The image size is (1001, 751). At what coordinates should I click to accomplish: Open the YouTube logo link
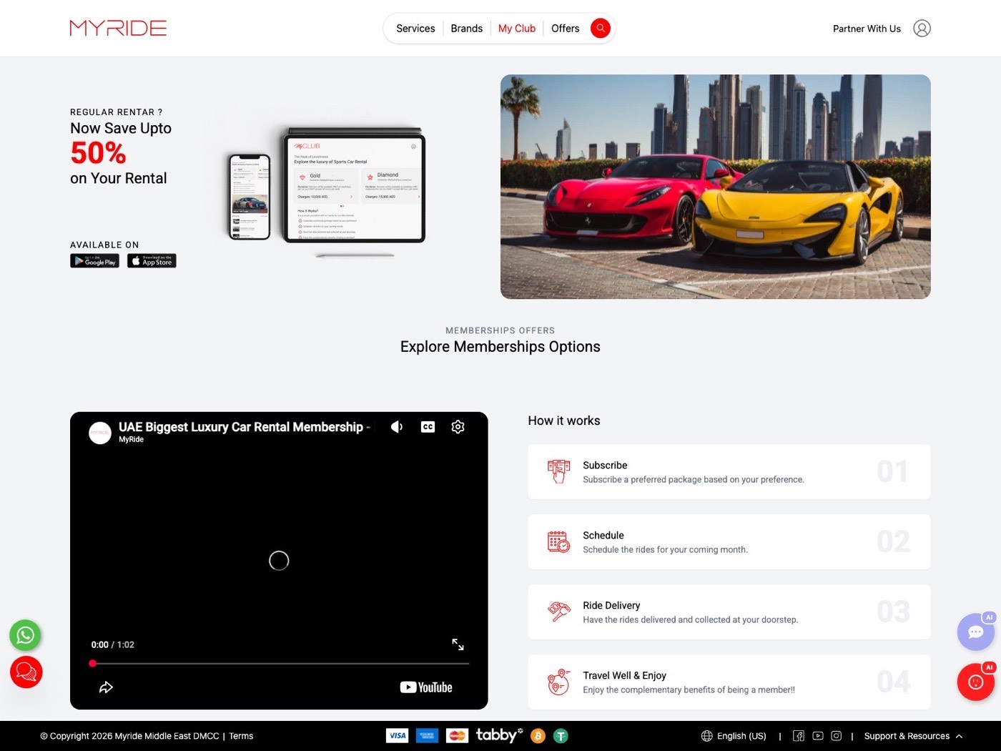point(426,687)
